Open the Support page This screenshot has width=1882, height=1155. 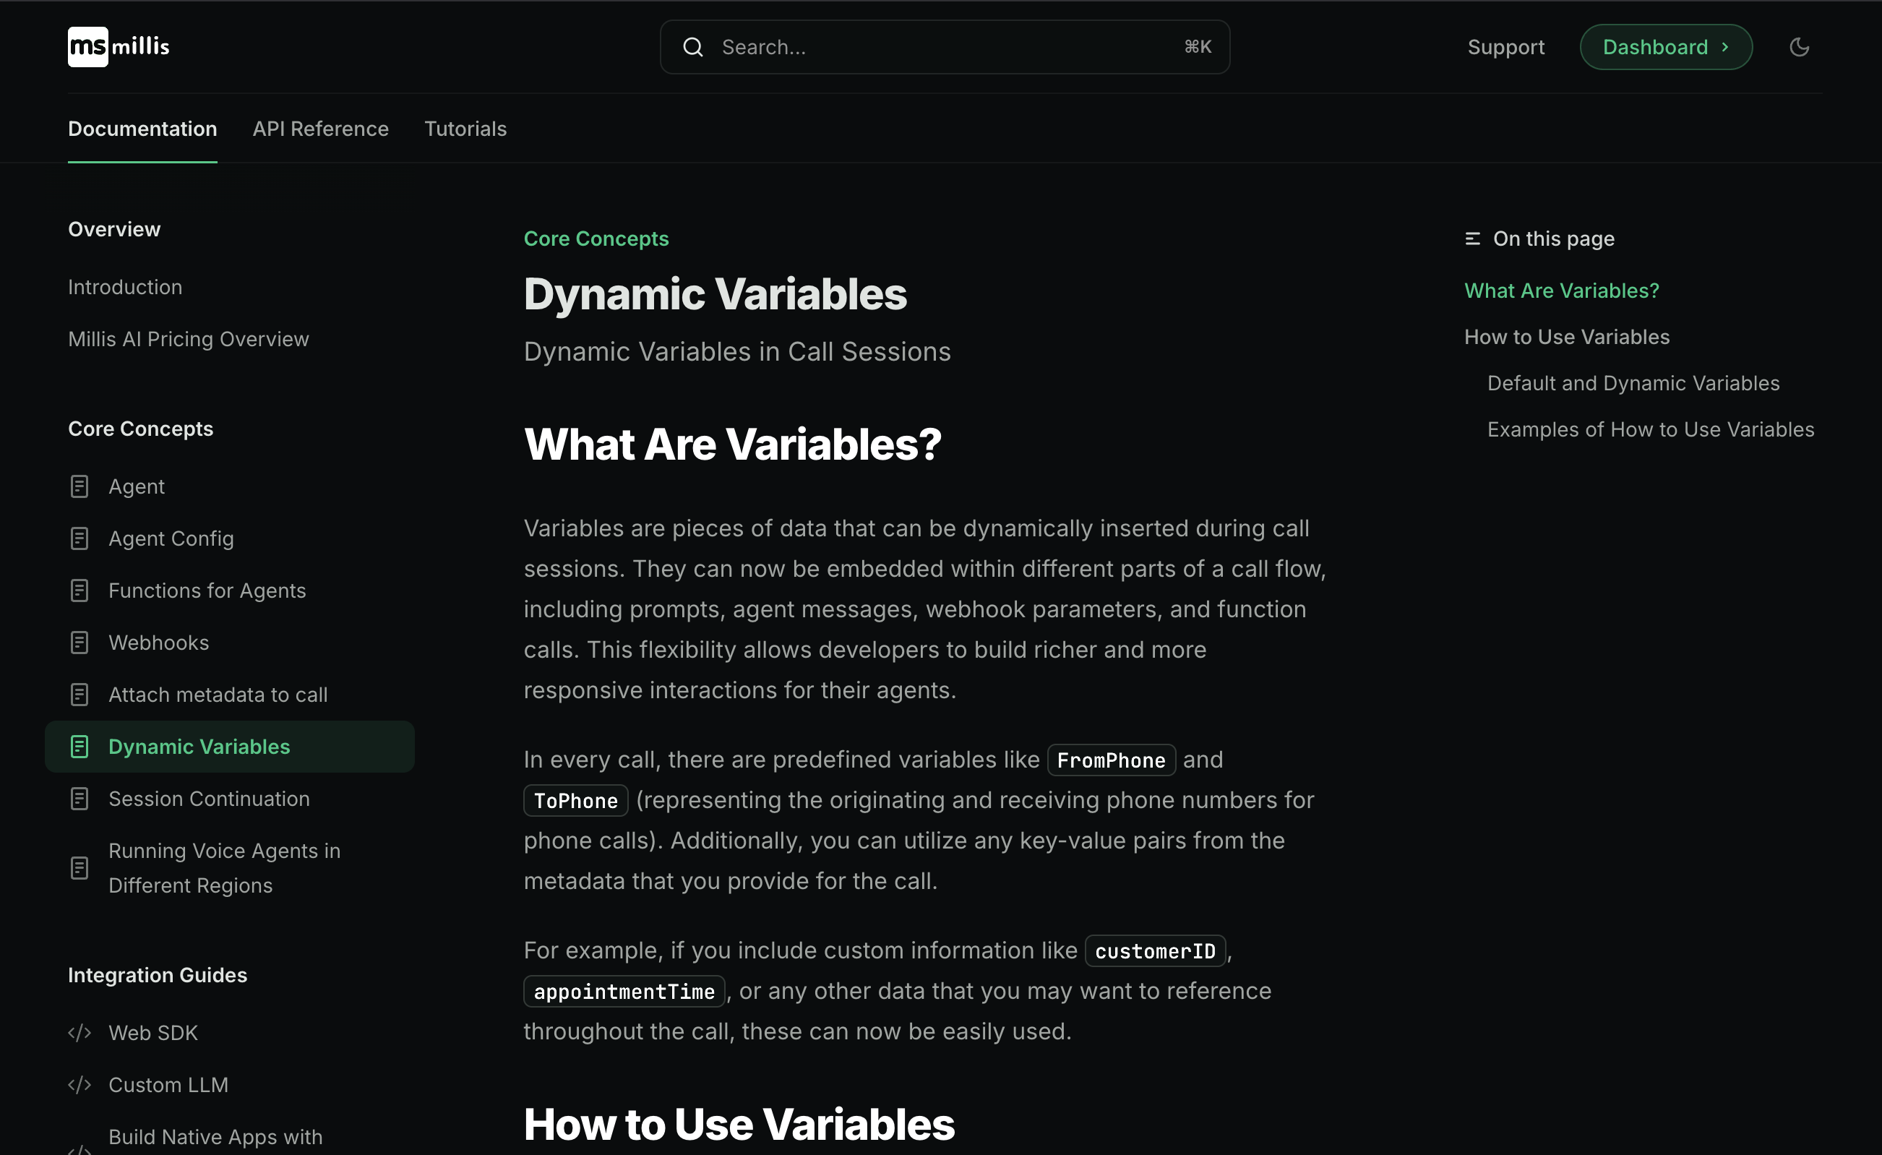pyautogui.click(x=1505, y=46)
